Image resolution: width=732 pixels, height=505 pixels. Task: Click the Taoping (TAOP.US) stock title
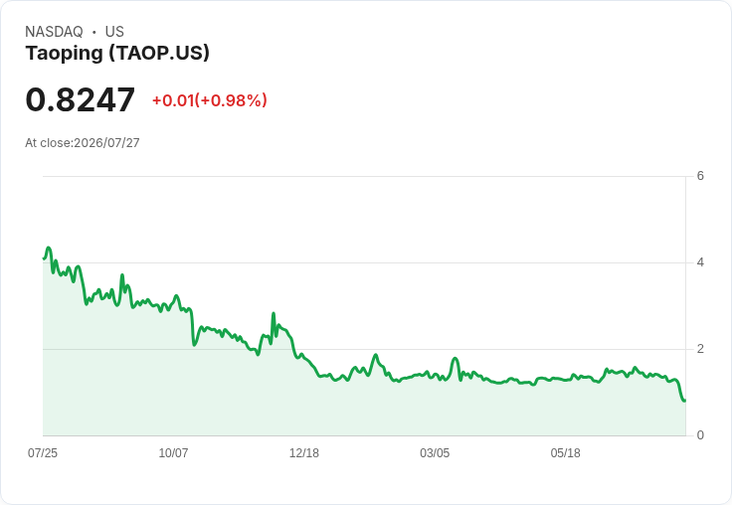pyautogui.click(x=117, y=54)
